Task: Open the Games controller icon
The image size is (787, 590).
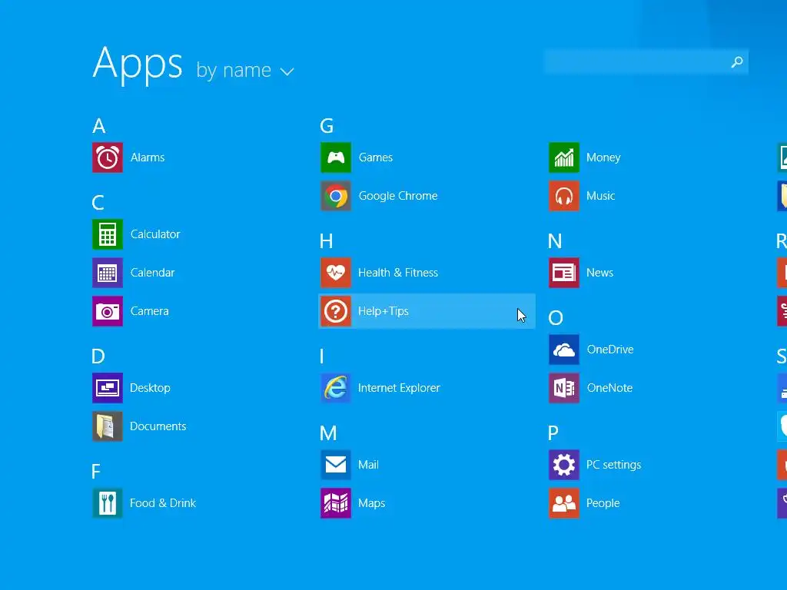Action: point(336,157)
